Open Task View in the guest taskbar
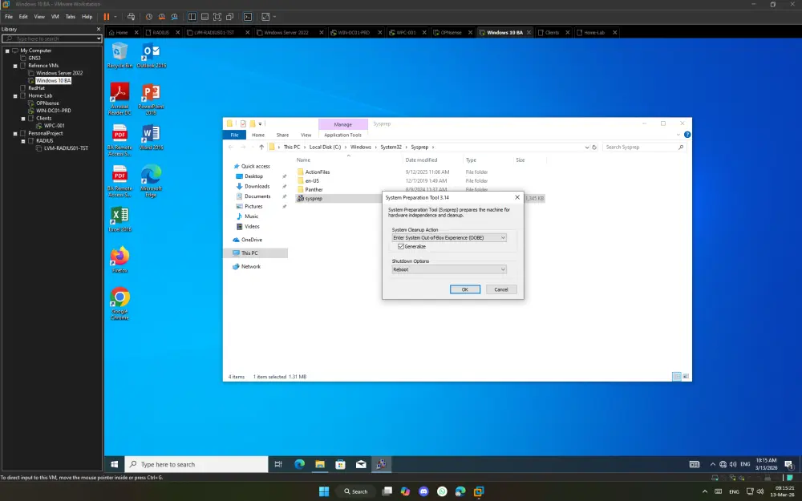This screenshot has height=501, width=802. coord(278,464)
